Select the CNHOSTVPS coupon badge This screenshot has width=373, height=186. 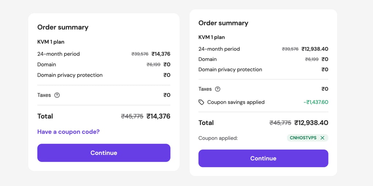click(x=307, y=138)
